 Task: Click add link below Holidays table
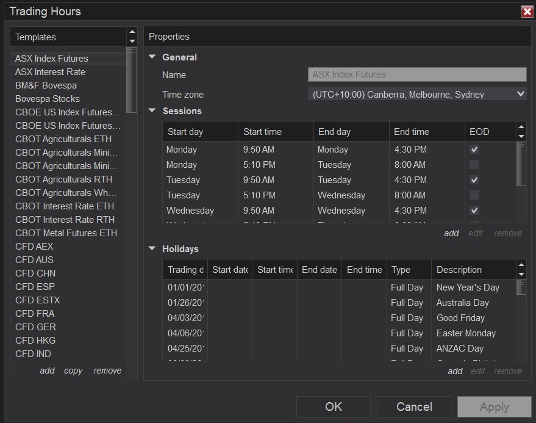(455, 371)
